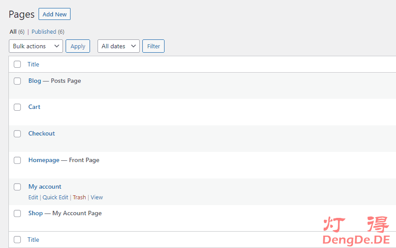Screen dimensions: 396x248
Task: Click the Add New page button
Action: point(55,14)
